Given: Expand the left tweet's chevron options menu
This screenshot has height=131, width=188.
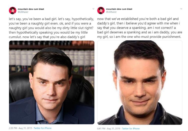Looking at the screenshot, I should (x=93, y=9).
